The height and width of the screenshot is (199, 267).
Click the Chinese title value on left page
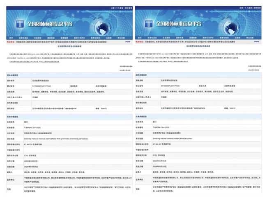(x=38, y=133)
